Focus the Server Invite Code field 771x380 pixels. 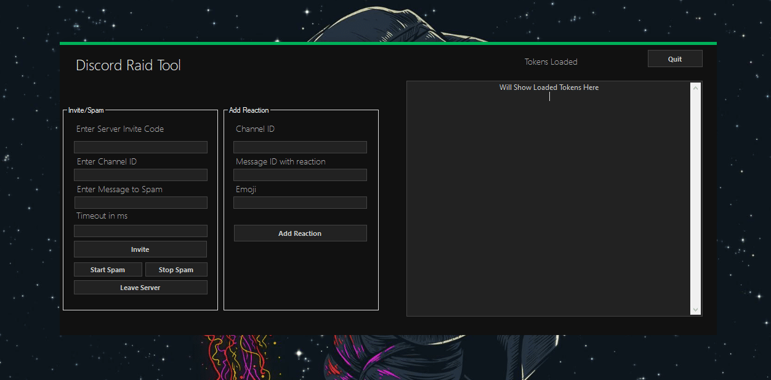[140, 147]
